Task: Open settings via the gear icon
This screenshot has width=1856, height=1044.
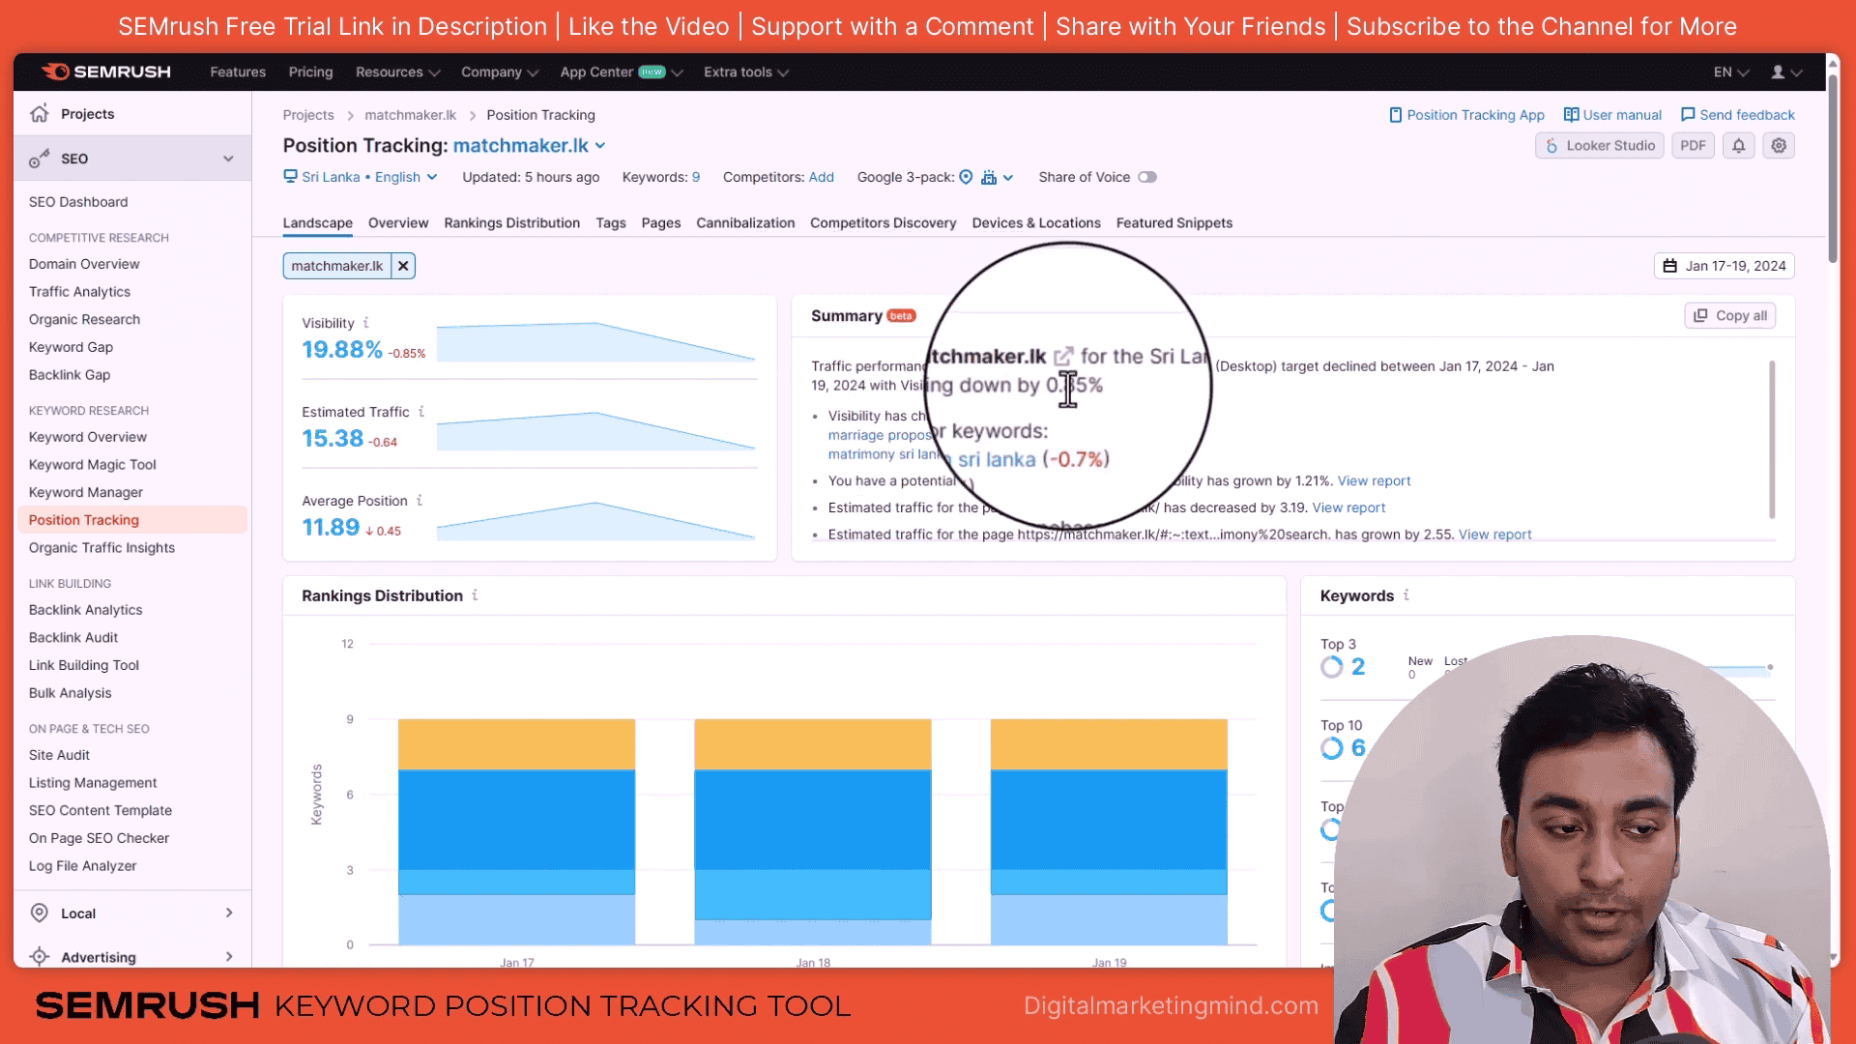Action: (1779, 146)
